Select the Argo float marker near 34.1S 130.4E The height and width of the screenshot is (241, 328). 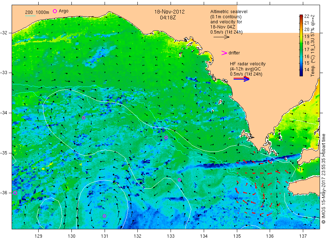[x=83, y=118]
